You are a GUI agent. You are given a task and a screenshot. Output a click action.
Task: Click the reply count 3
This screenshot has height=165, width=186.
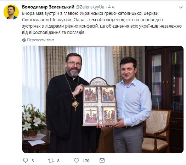(x=33, y=161)
